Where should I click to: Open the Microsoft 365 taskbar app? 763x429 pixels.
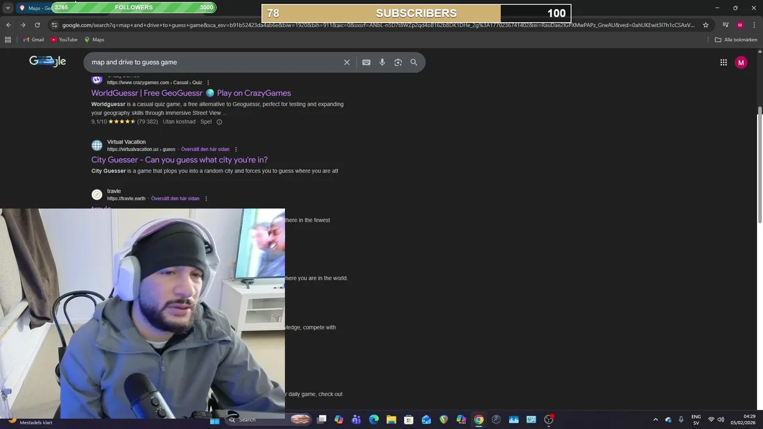461,419
